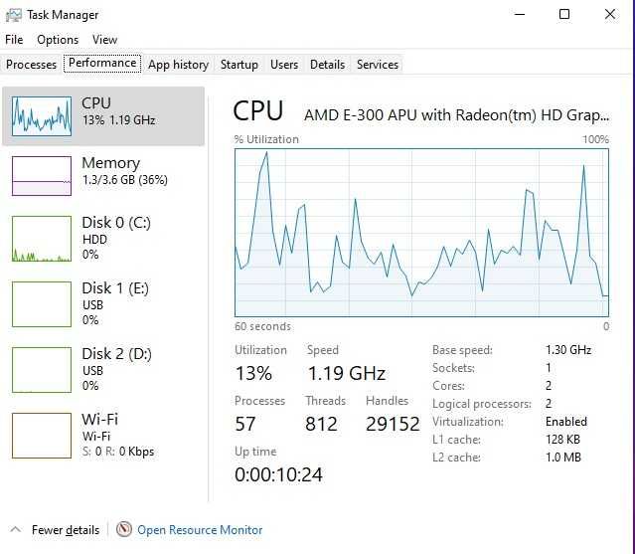Select the Memory usage graph thumbnail
Image resolution: width=635 pixels, height=554 pixels.
tap(42, 175)
